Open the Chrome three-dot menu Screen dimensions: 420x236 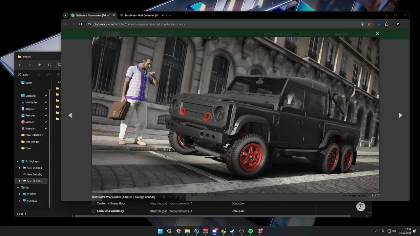coord(405,24)
